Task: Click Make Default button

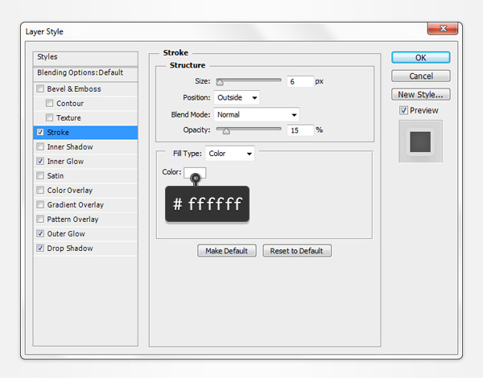Action: coord(227,251)
